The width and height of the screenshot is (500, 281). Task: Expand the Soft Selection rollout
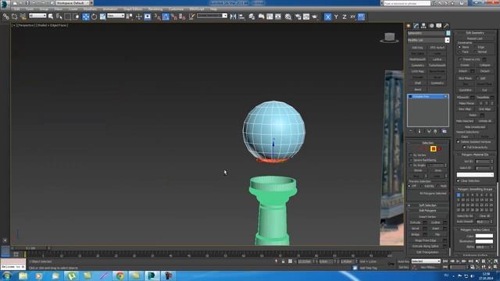pos(427,205)
